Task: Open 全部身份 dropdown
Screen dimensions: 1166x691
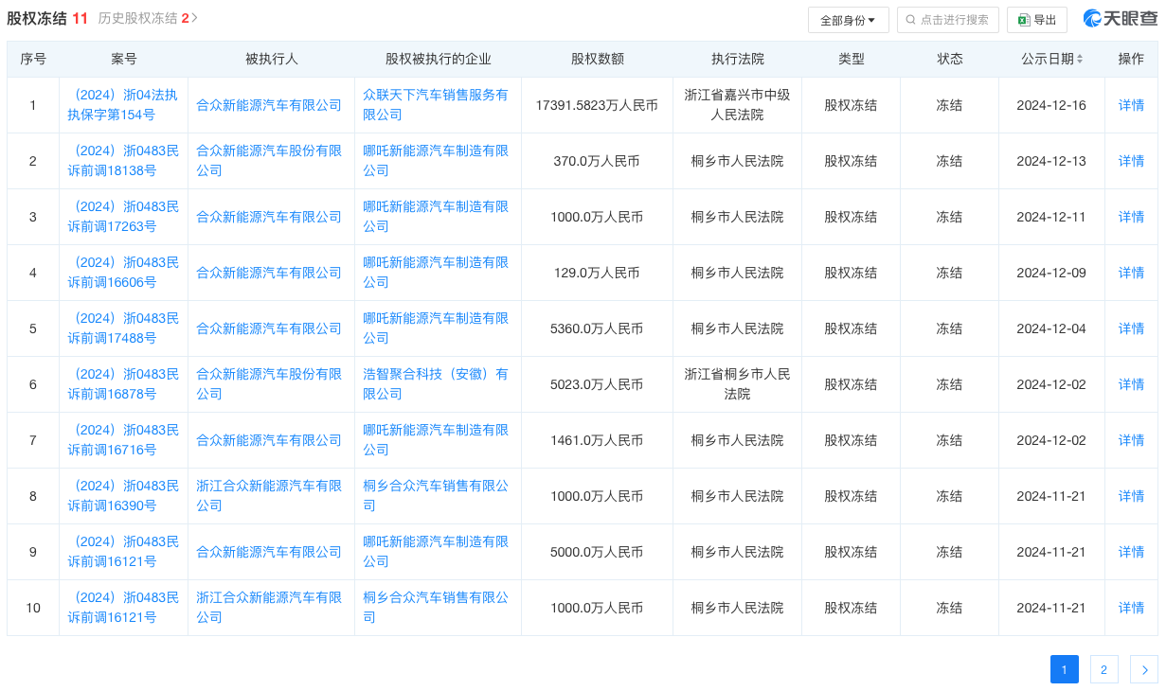Action: tap(848, 20)
